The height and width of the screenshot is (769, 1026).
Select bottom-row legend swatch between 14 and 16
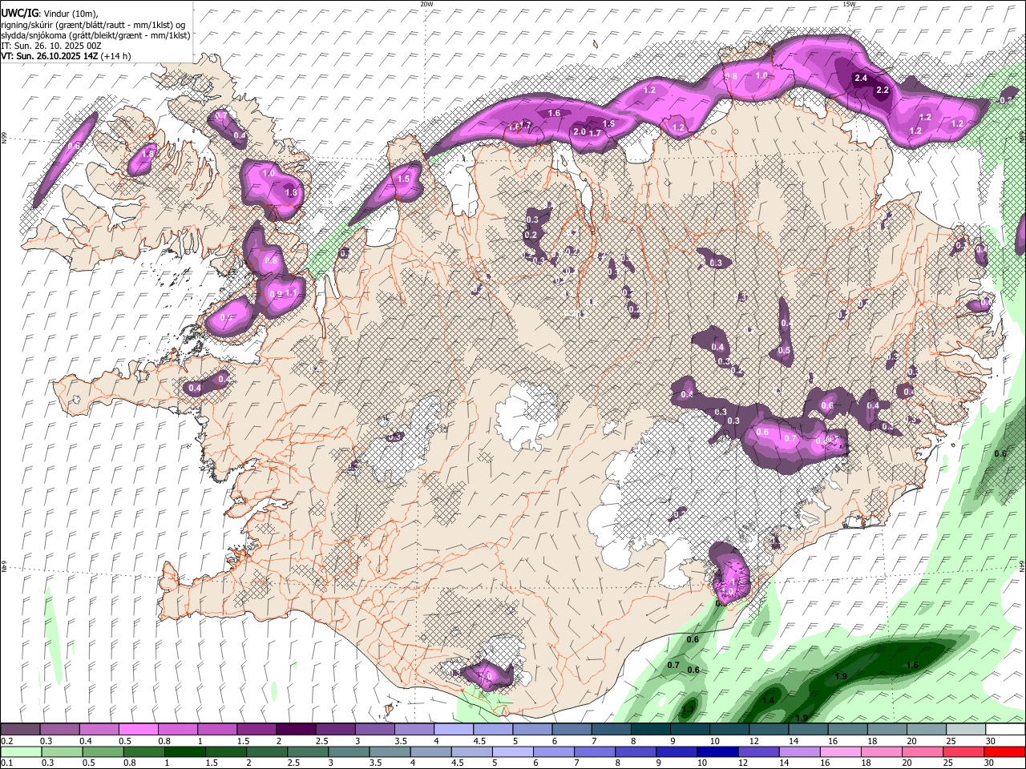click(800, 751)
